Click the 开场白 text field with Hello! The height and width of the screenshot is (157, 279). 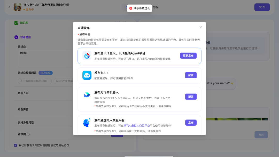45,59
